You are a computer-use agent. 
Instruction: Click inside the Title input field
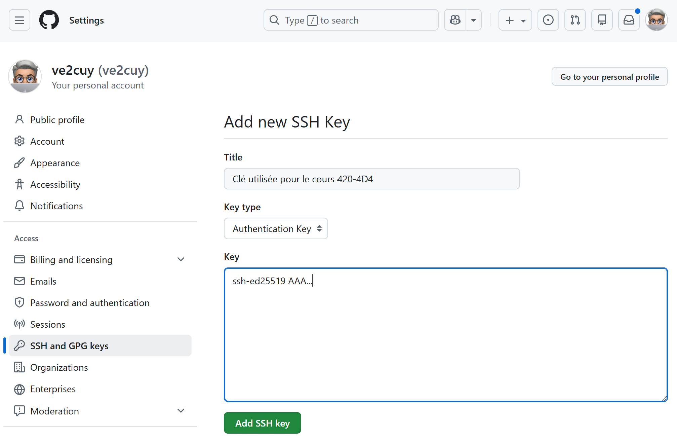pyautogui.click(x=371, y=179)
